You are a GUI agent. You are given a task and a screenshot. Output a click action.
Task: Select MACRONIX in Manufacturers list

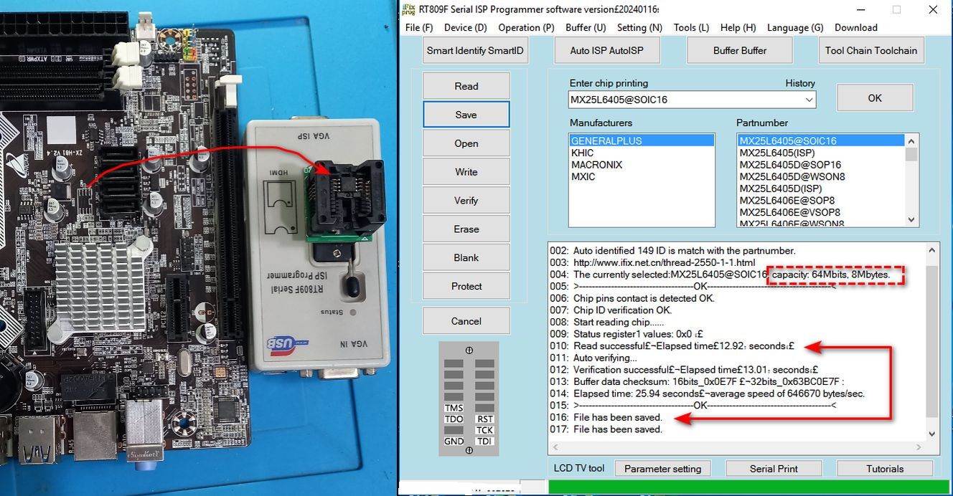[642, 165]
